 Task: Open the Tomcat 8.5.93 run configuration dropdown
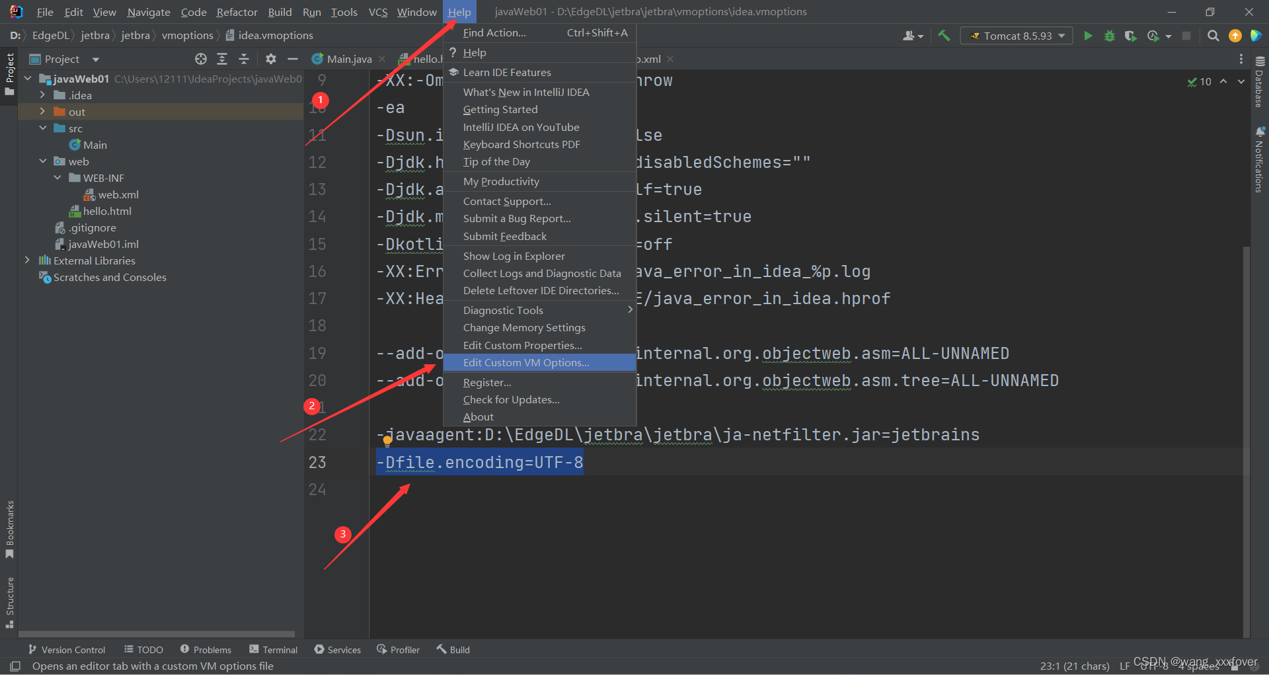point(1017,36)
